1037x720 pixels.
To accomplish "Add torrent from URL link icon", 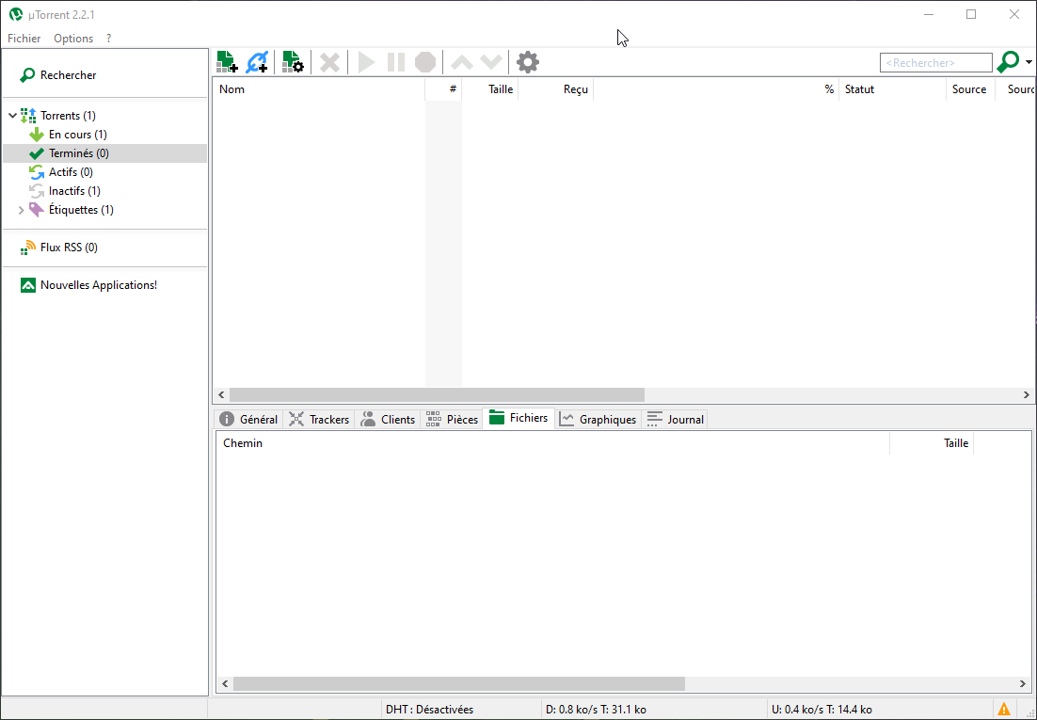I will pos(257,62).
